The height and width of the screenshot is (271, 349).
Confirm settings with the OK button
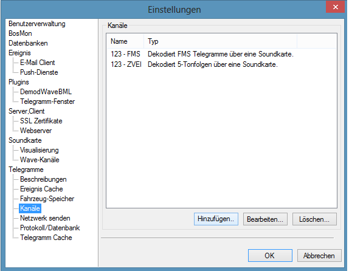coord(270,255)
